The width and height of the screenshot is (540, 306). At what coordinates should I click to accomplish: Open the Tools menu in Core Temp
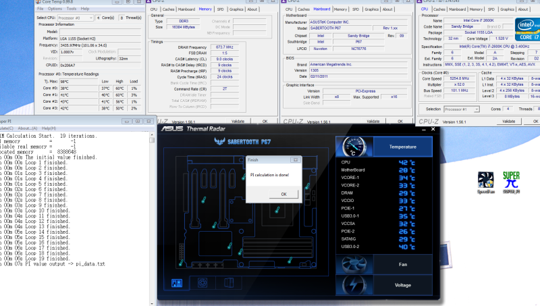coord(72,9)
